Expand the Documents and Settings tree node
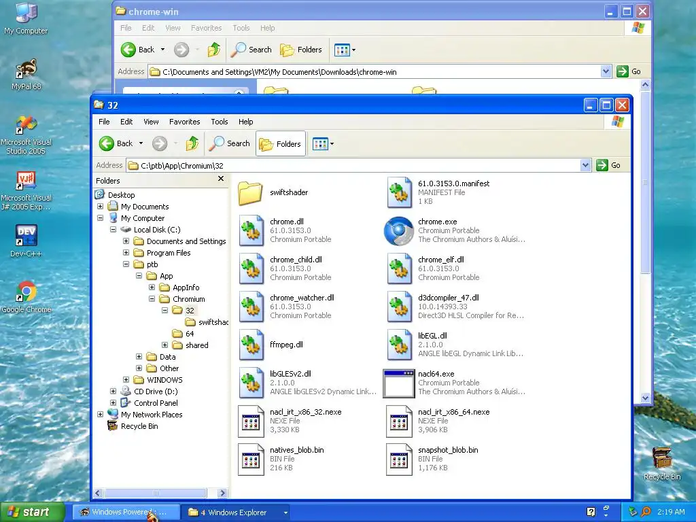Screen dimensions: 696x522 click(126, 241)
